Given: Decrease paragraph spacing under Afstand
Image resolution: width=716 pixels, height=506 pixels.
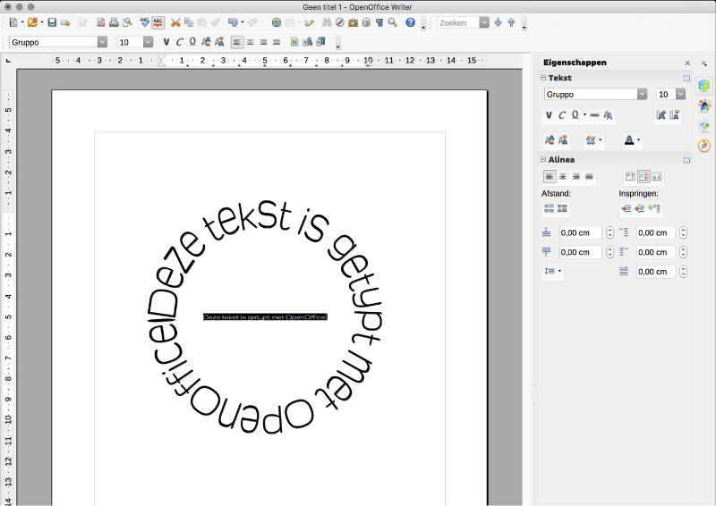Looking at the screenshot, I should 562,208.
